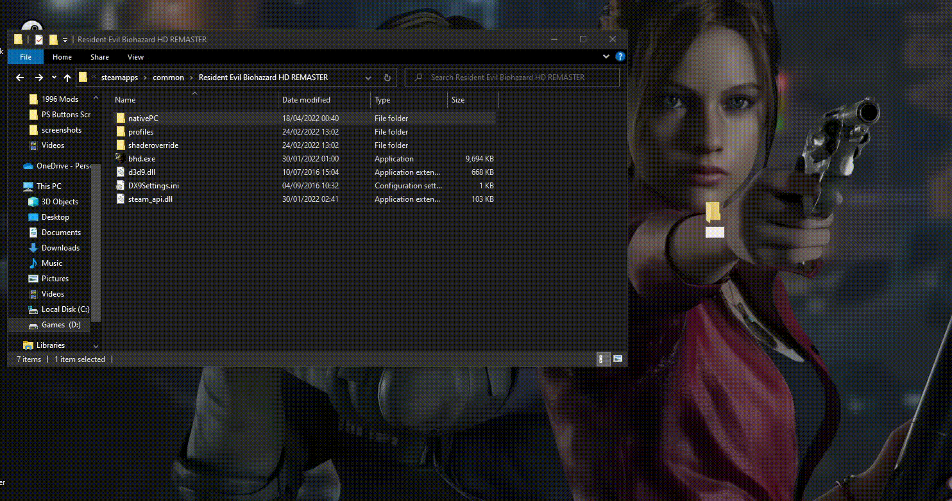Switch to Large icons view in the status bar

[617, 359]
